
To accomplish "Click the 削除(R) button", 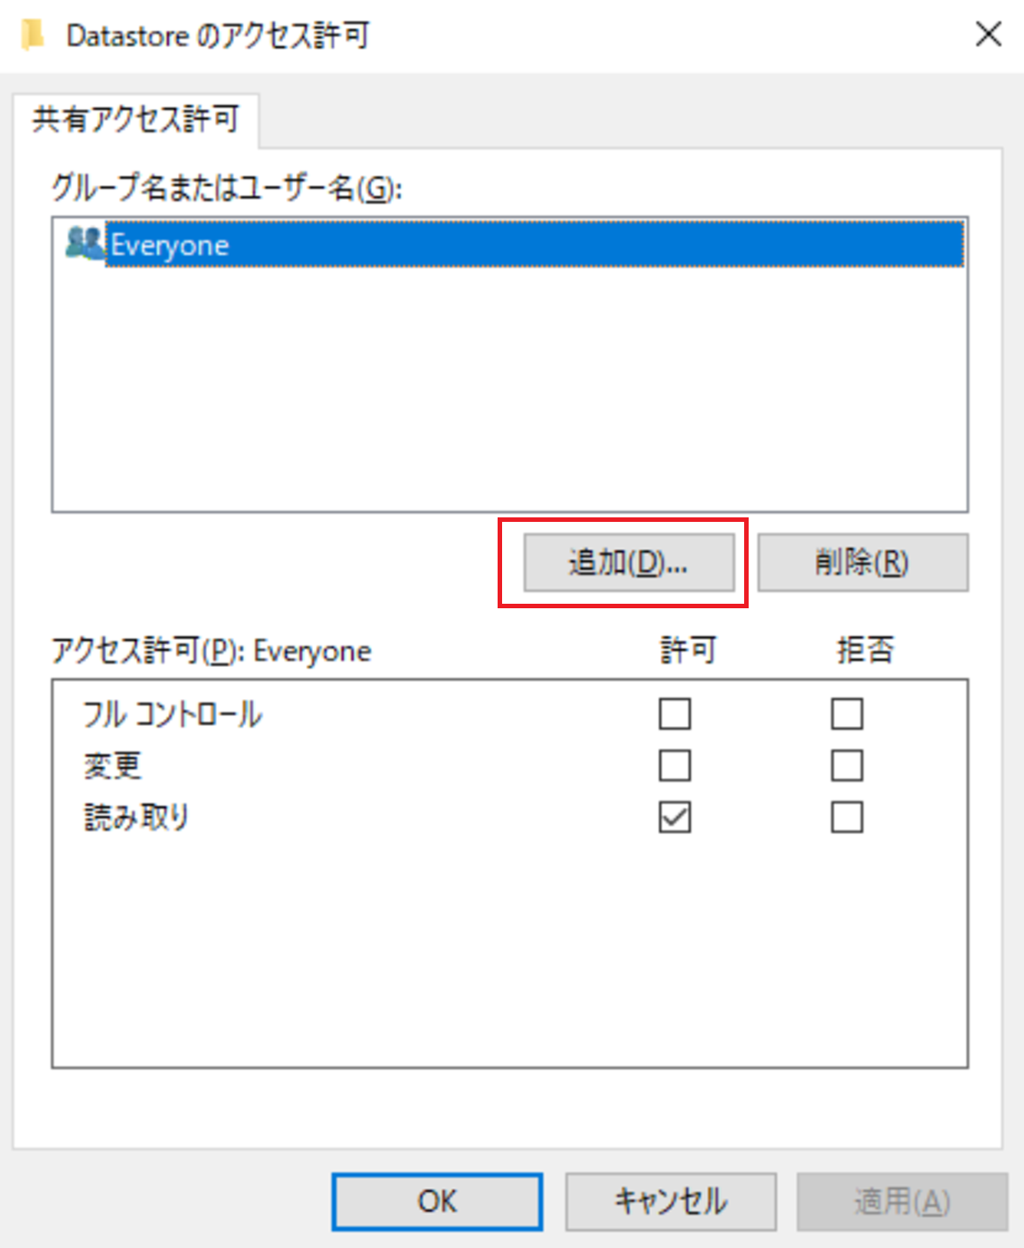I will point(863,562).
